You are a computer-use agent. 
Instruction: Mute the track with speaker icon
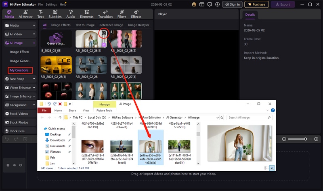pyautogui.click(x=20, y=165)
